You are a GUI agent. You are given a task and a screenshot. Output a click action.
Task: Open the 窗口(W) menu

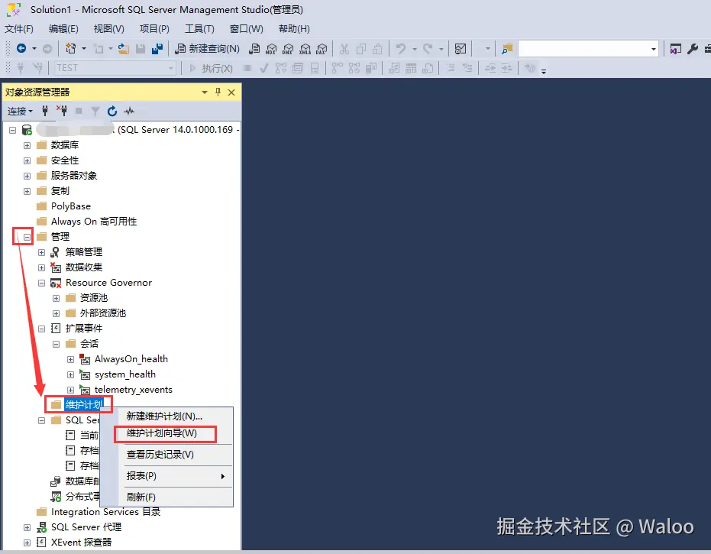[x=246, y=29]
